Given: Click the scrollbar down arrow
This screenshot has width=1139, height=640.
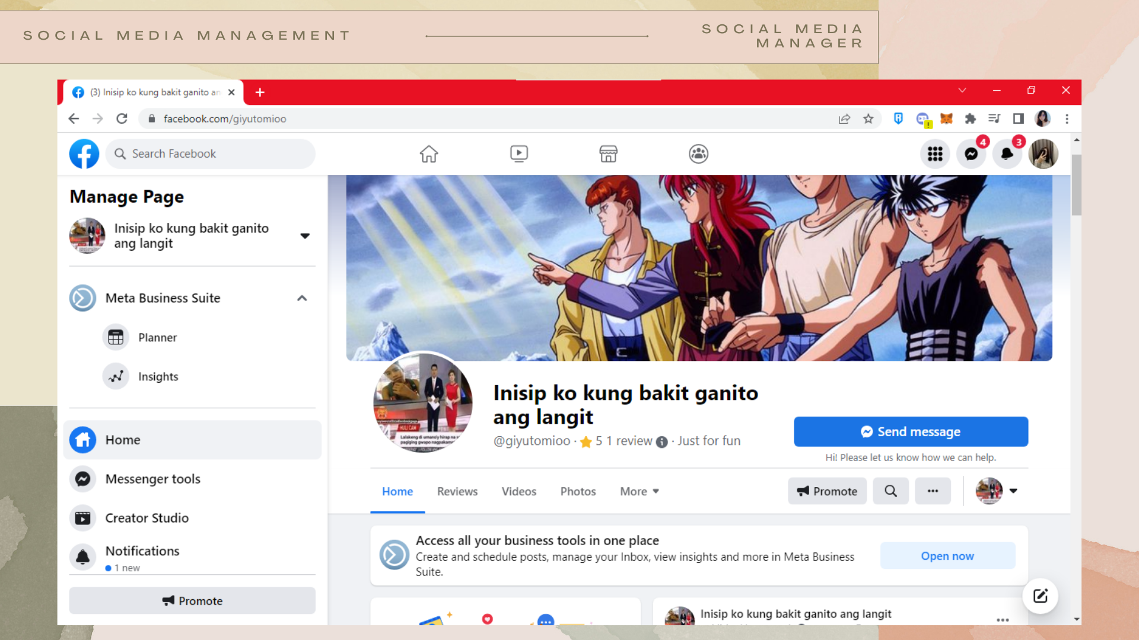Looking at the screenshot, I should tap(1076, 619).
